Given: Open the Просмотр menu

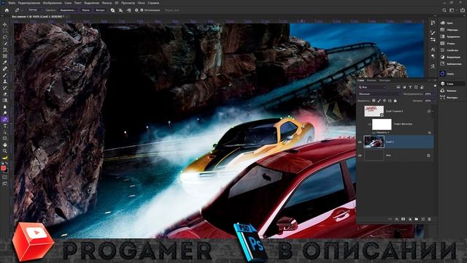Looking at the screenshot, I should point(128,3).
